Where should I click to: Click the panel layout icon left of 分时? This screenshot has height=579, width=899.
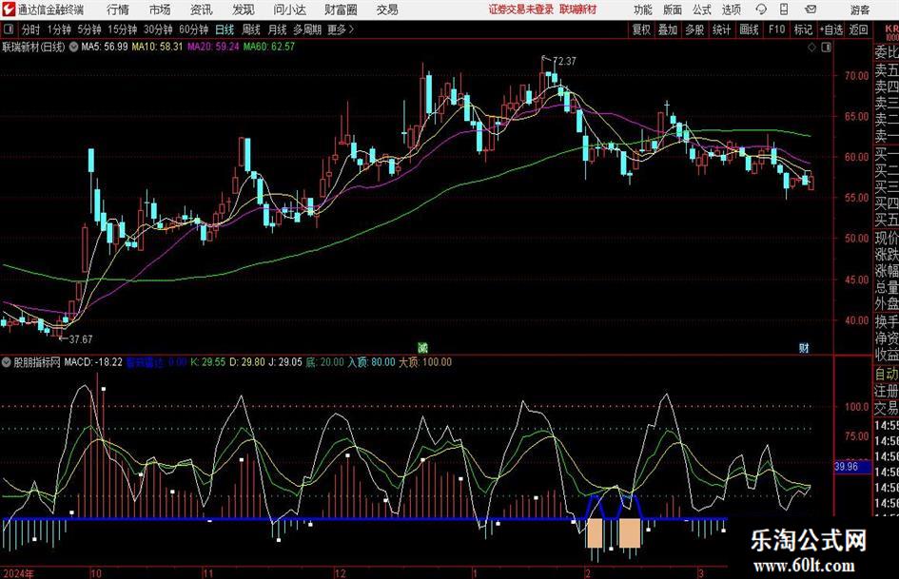pos(10,29)
